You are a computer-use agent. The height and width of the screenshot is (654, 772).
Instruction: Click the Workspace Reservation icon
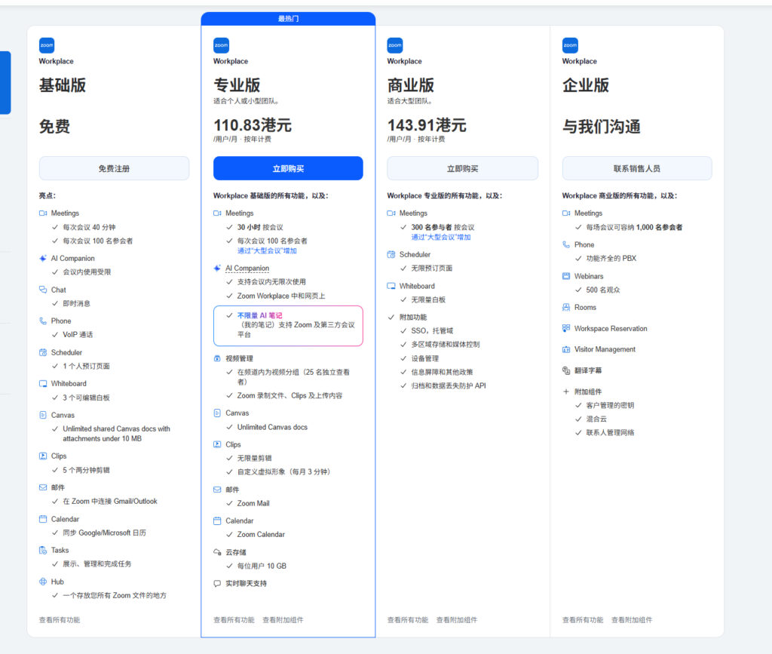click(x=566, y=328)
